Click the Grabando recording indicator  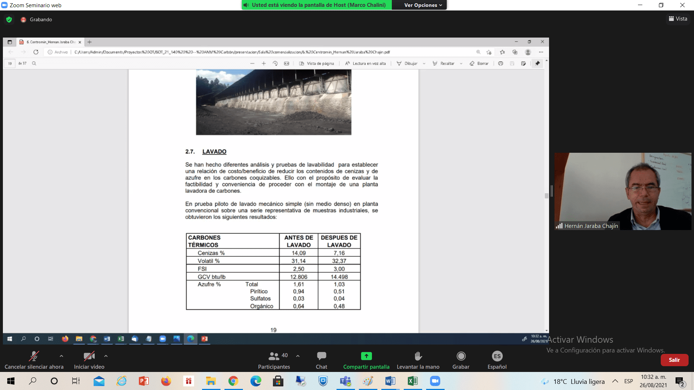pos(37,19)
